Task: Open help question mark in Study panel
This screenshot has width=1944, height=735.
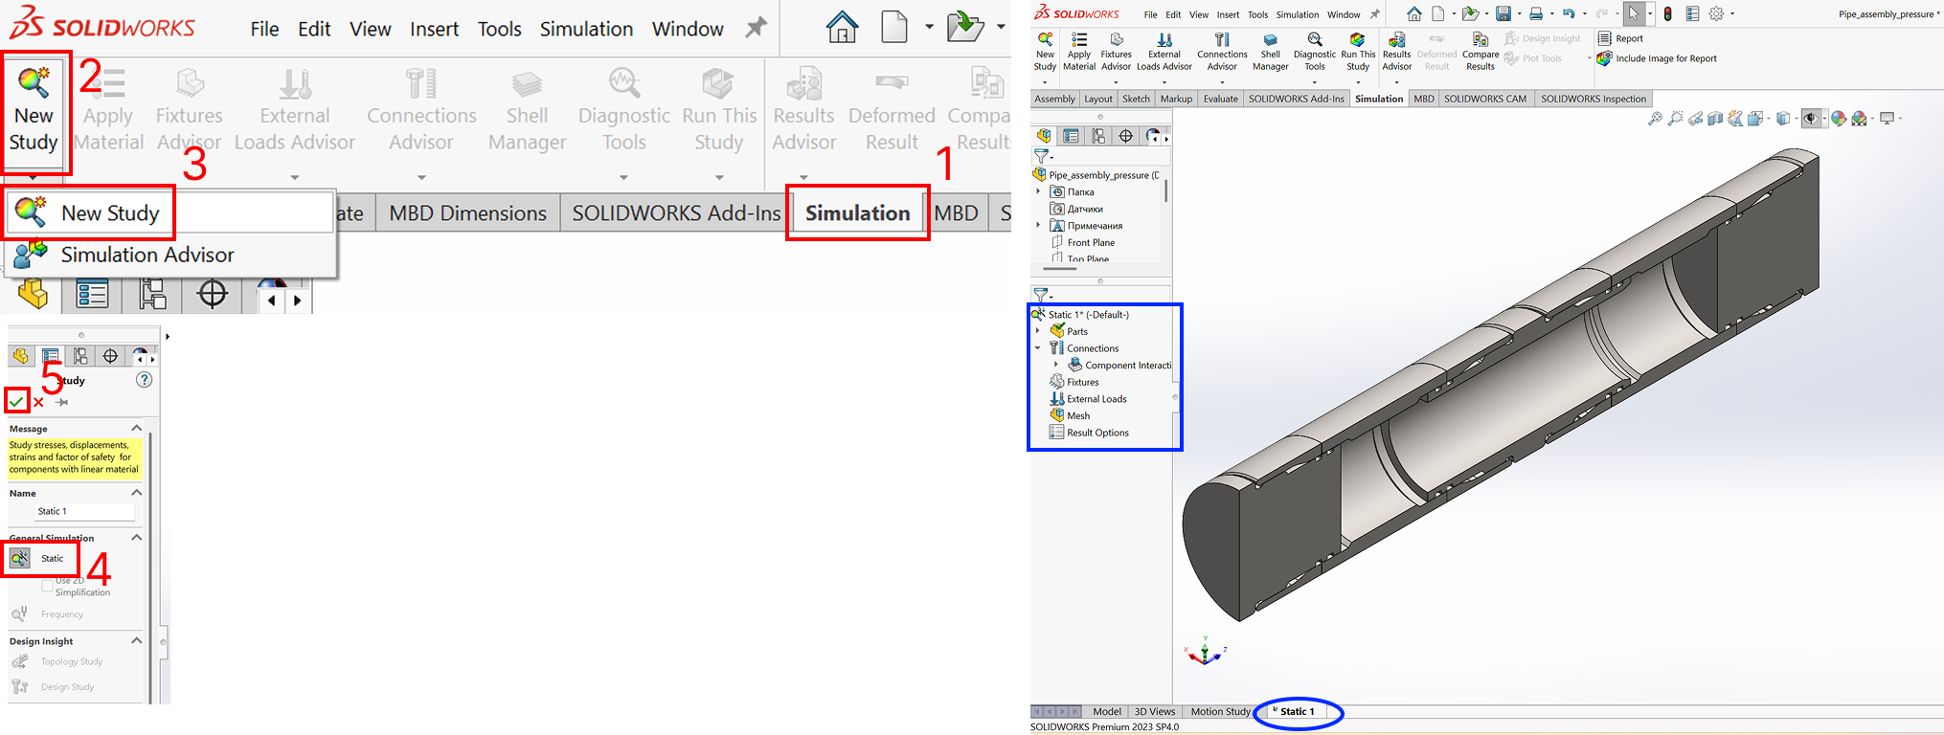Action: pos(145,380)
